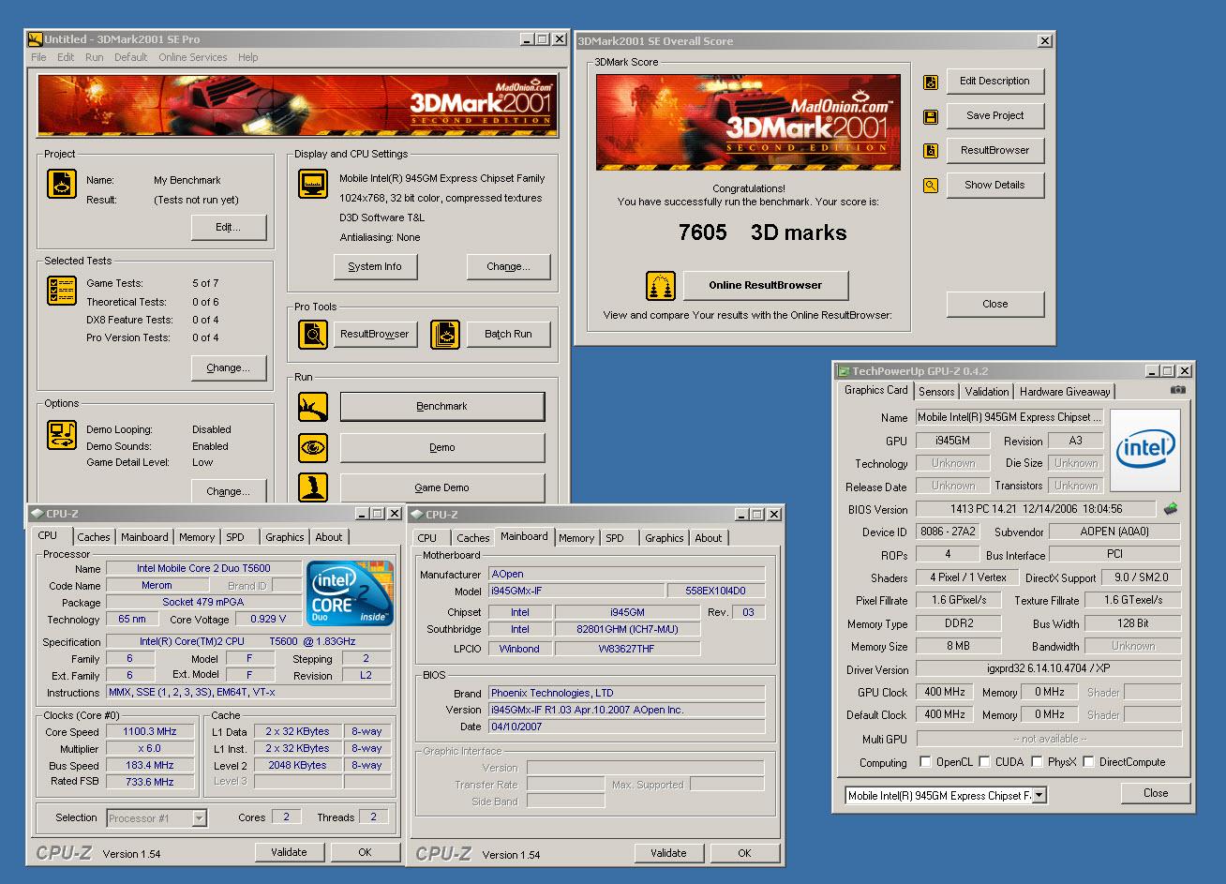The image size is (1226, 884).
Task: Click the ResultBrowser magnifier icon in Pro Tools
Action: pyautogui.click(x=313, y=334)
